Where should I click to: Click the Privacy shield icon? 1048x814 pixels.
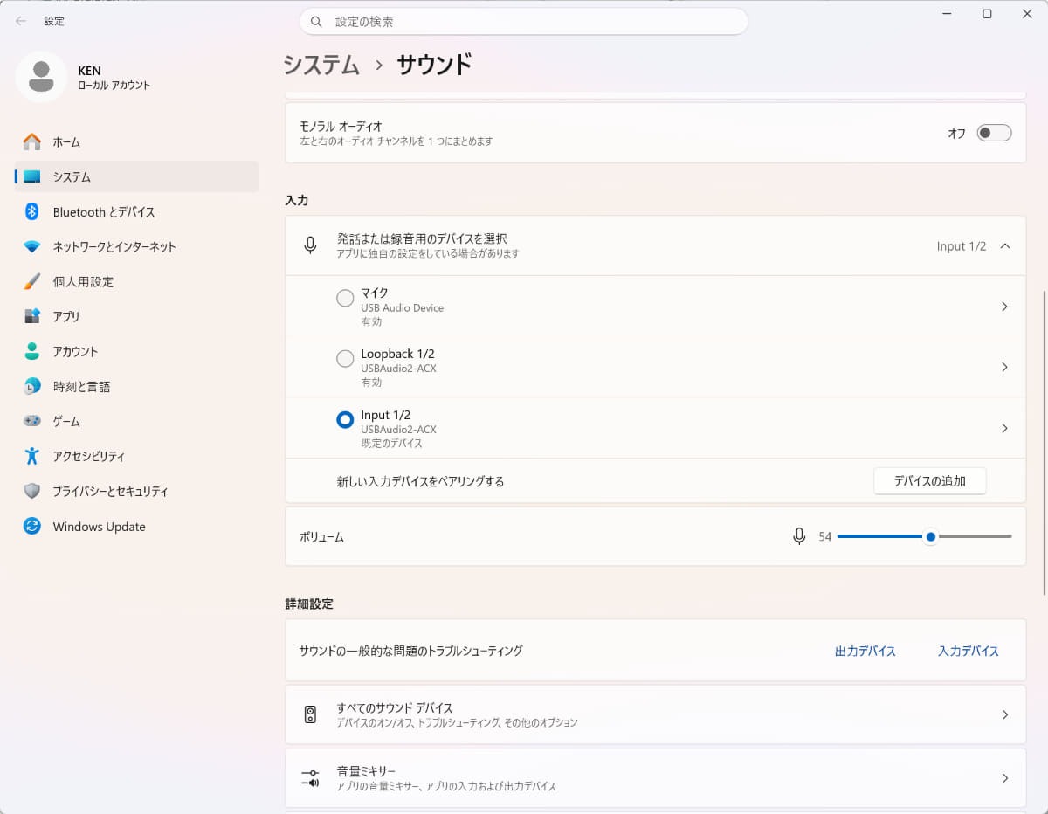(32, 491)
